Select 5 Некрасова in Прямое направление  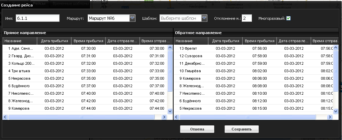pos(85,78)
